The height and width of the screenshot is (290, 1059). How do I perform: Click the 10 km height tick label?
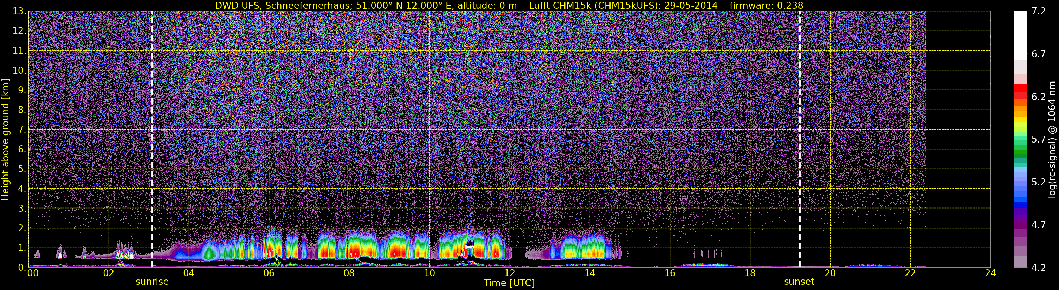click(19, 70)
